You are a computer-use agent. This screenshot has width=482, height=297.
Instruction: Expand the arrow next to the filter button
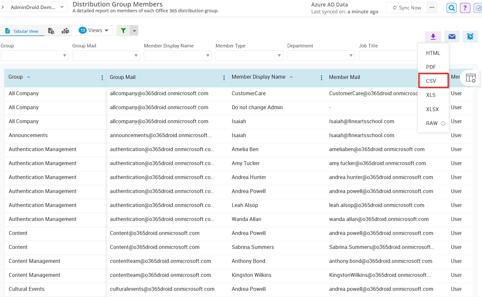pyautogui.click(x=134, y=31)
